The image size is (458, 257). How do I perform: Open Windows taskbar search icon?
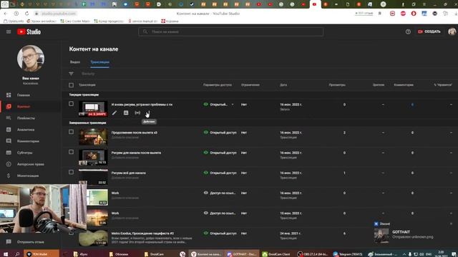pyautogui.click(x=17, y=254)
